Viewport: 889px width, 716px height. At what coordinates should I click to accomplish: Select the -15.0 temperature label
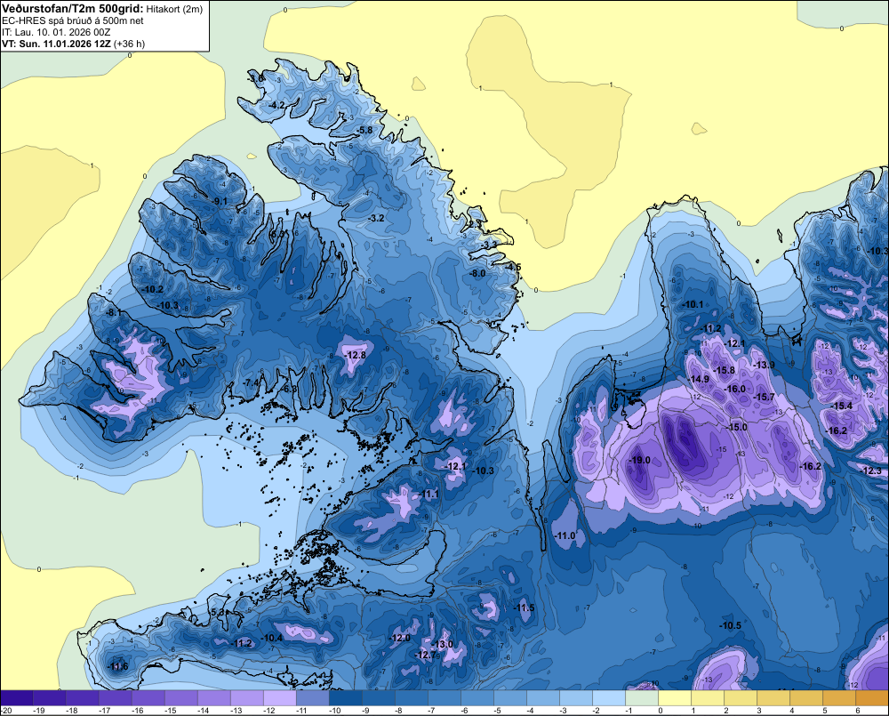tap(737, 427)
